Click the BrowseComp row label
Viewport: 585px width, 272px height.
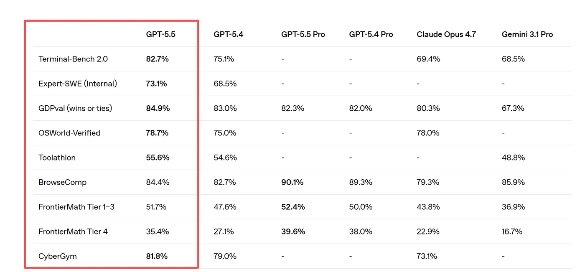[62, 182]
